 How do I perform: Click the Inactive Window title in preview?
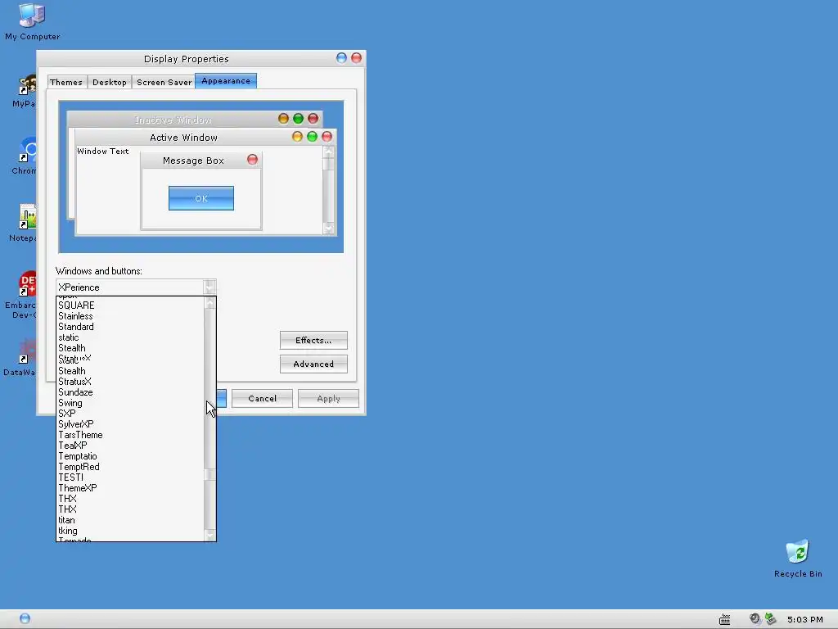(173, 120)
